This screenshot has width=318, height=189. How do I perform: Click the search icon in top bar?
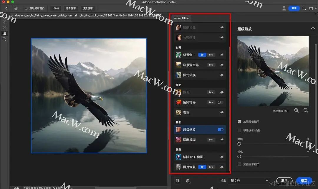coord(304,8)
